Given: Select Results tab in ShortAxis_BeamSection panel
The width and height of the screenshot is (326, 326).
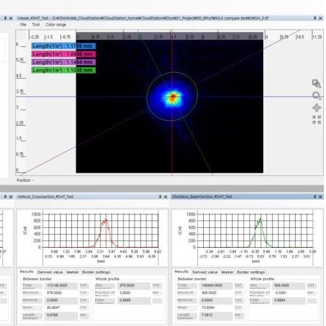Looking at the screenshot, I should [182, 271].
